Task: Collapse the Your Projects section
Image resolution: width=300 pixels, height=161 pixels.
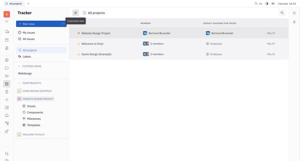Action: click(19, 83)
